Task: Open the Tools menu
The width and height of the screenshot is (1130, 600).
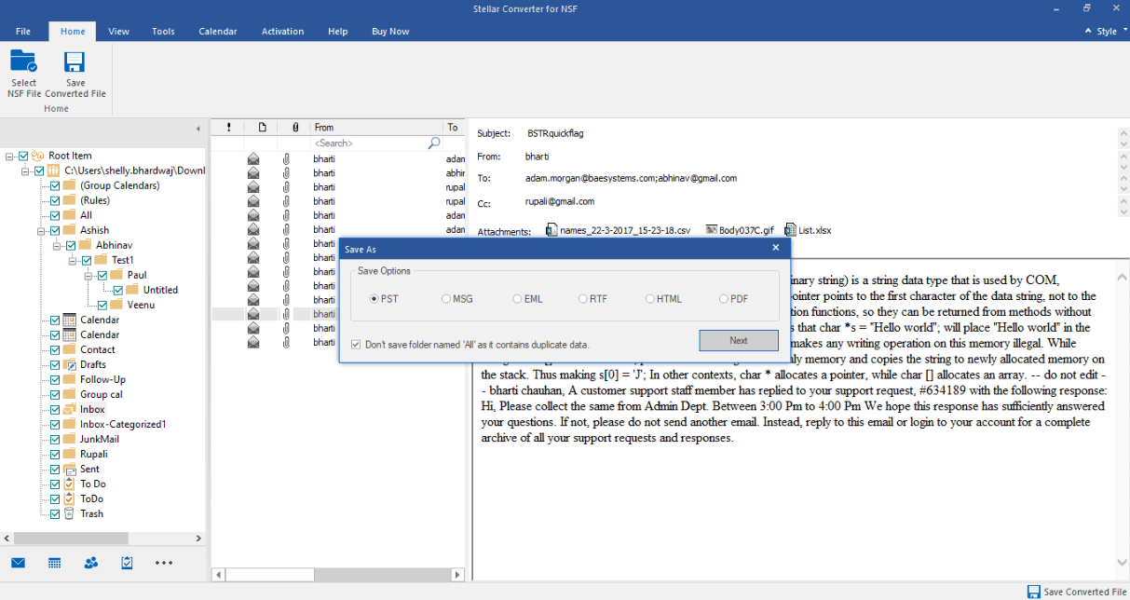Action: point(163,31)
